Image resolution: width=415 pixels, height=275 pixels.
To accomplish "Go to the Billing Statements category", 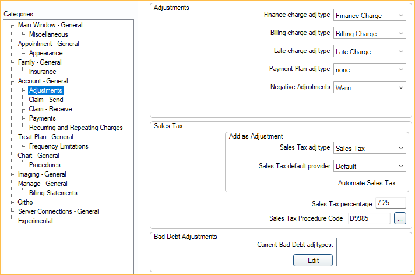I will pos(53,193).
